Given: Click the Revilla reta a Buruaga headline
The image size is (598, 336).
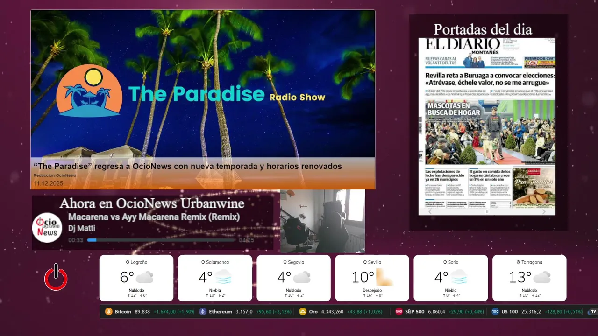Looking at the screenshot, I should pyautogui.click(x=490, y=80).
